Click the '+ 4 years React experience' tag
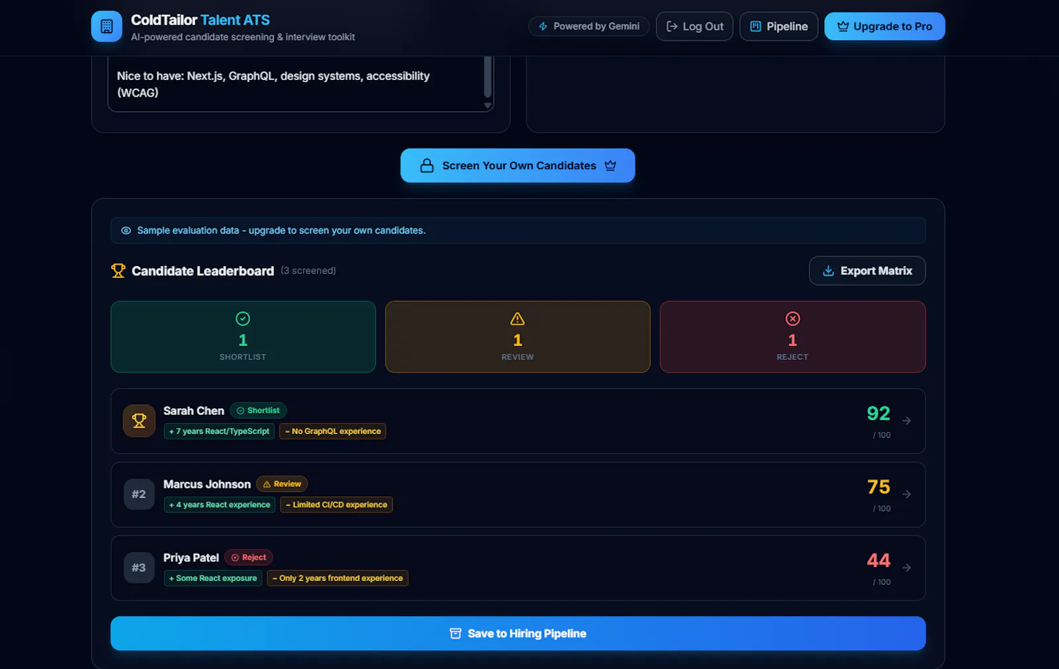Viewport: 1059px width, 669px height. 220,505
